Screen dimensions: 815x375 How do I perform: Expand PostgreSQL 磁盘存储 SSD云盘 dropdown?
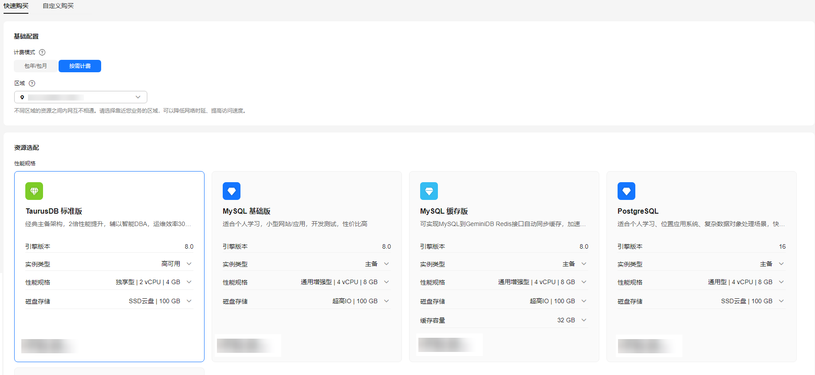point(781,301)
